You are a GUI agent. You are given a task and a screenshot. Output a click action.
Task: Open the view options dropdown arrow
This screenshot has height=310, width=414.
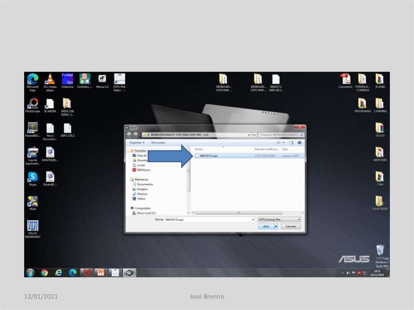click(x=284, y=143)
